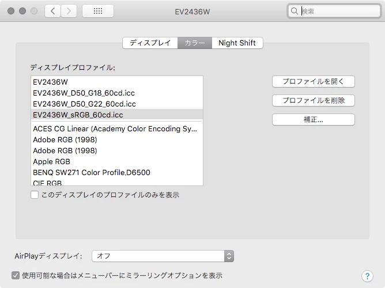385x288 pixels.
Task: Click プロファイルを開く button
Action: click(314, 81)
